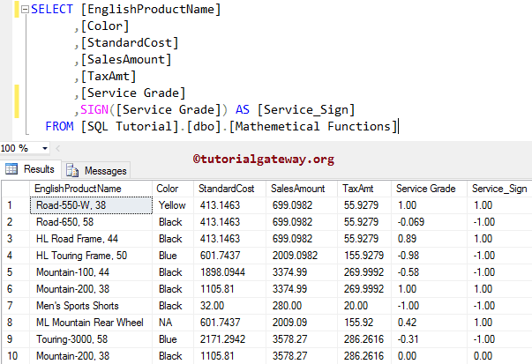Click the 'ML Mountain Rear Wheel' cell

(88, 322)
